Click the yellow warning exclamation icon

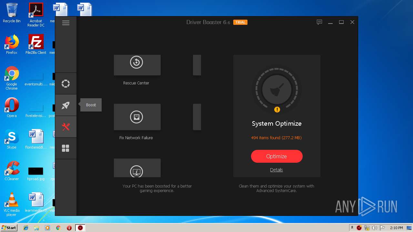[x=277, y=110]
